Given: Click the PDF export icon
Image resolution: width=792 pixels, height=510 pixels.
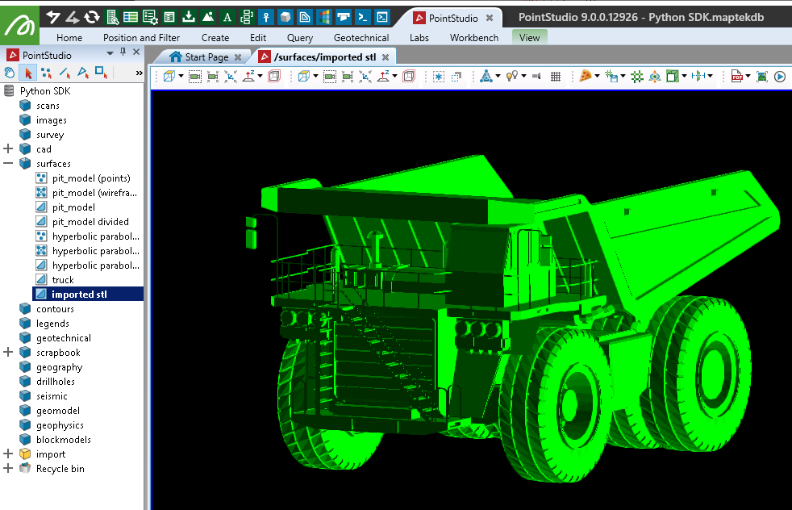Looking at the screenshot, I should click(x=736, y=76).
